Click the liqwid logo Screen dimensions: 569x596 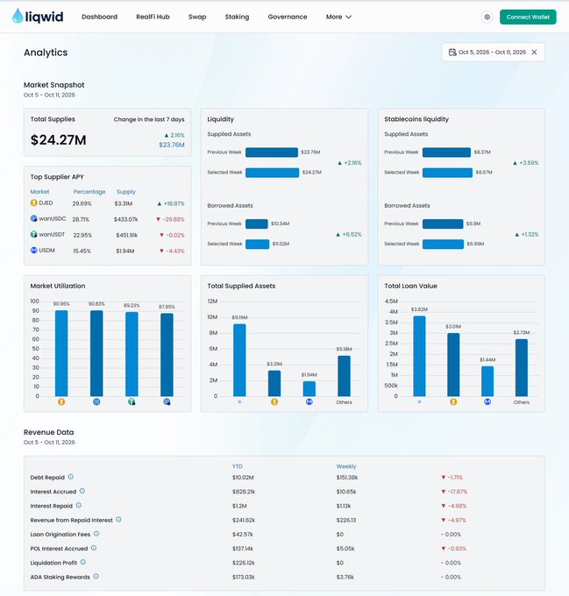coord(37,17)
